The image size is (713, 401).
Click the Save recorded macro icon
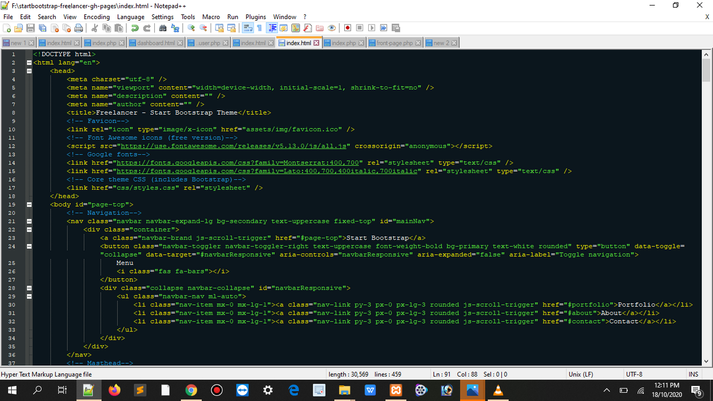tap(395, 28)
